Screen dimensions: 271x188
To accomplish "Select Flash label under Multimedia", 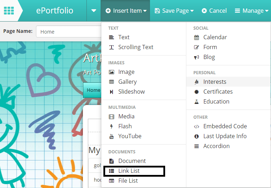I will [125, 127].
